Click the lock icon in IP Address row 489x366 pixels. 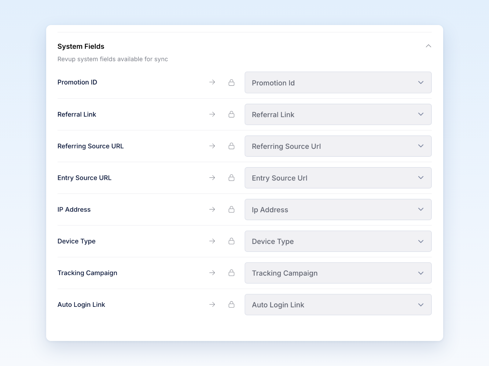(232, 210)
